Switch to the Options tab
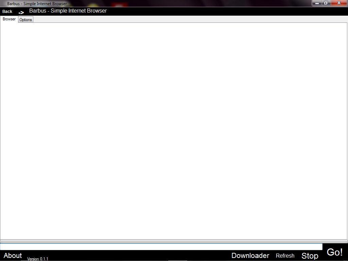The width and height of the screenshot is (348, 261). click(x=25, y=20)
